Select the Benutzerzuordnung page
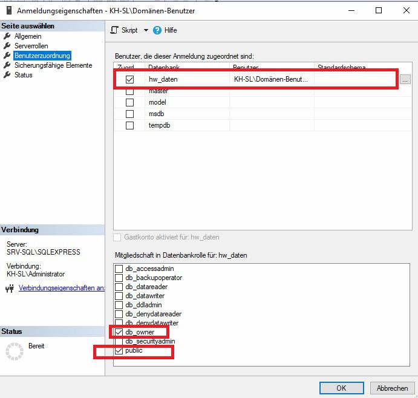418x398 pixels. [x=42, y=56]
